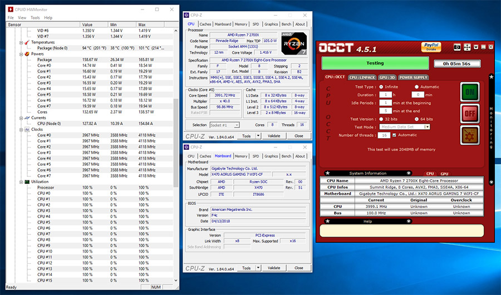Collapse the Powers tree node
This screenshot has height=295, width=501.
point(21,54)
